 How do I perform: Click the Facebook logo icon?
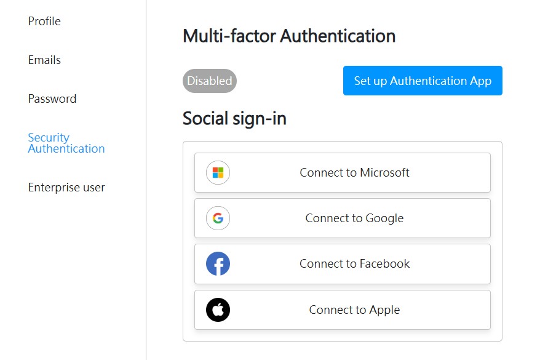coord(218,264)
